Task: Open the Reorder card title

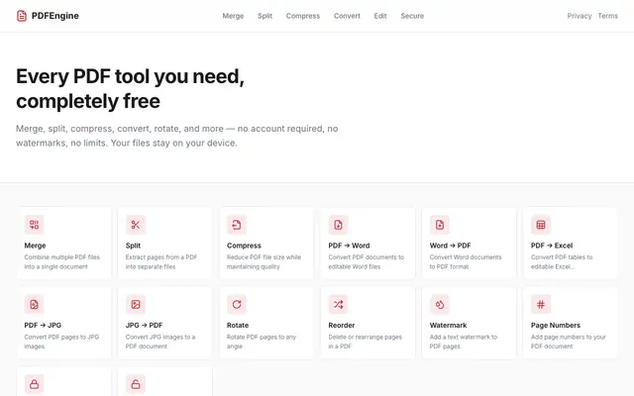Action: coord(341,325)
